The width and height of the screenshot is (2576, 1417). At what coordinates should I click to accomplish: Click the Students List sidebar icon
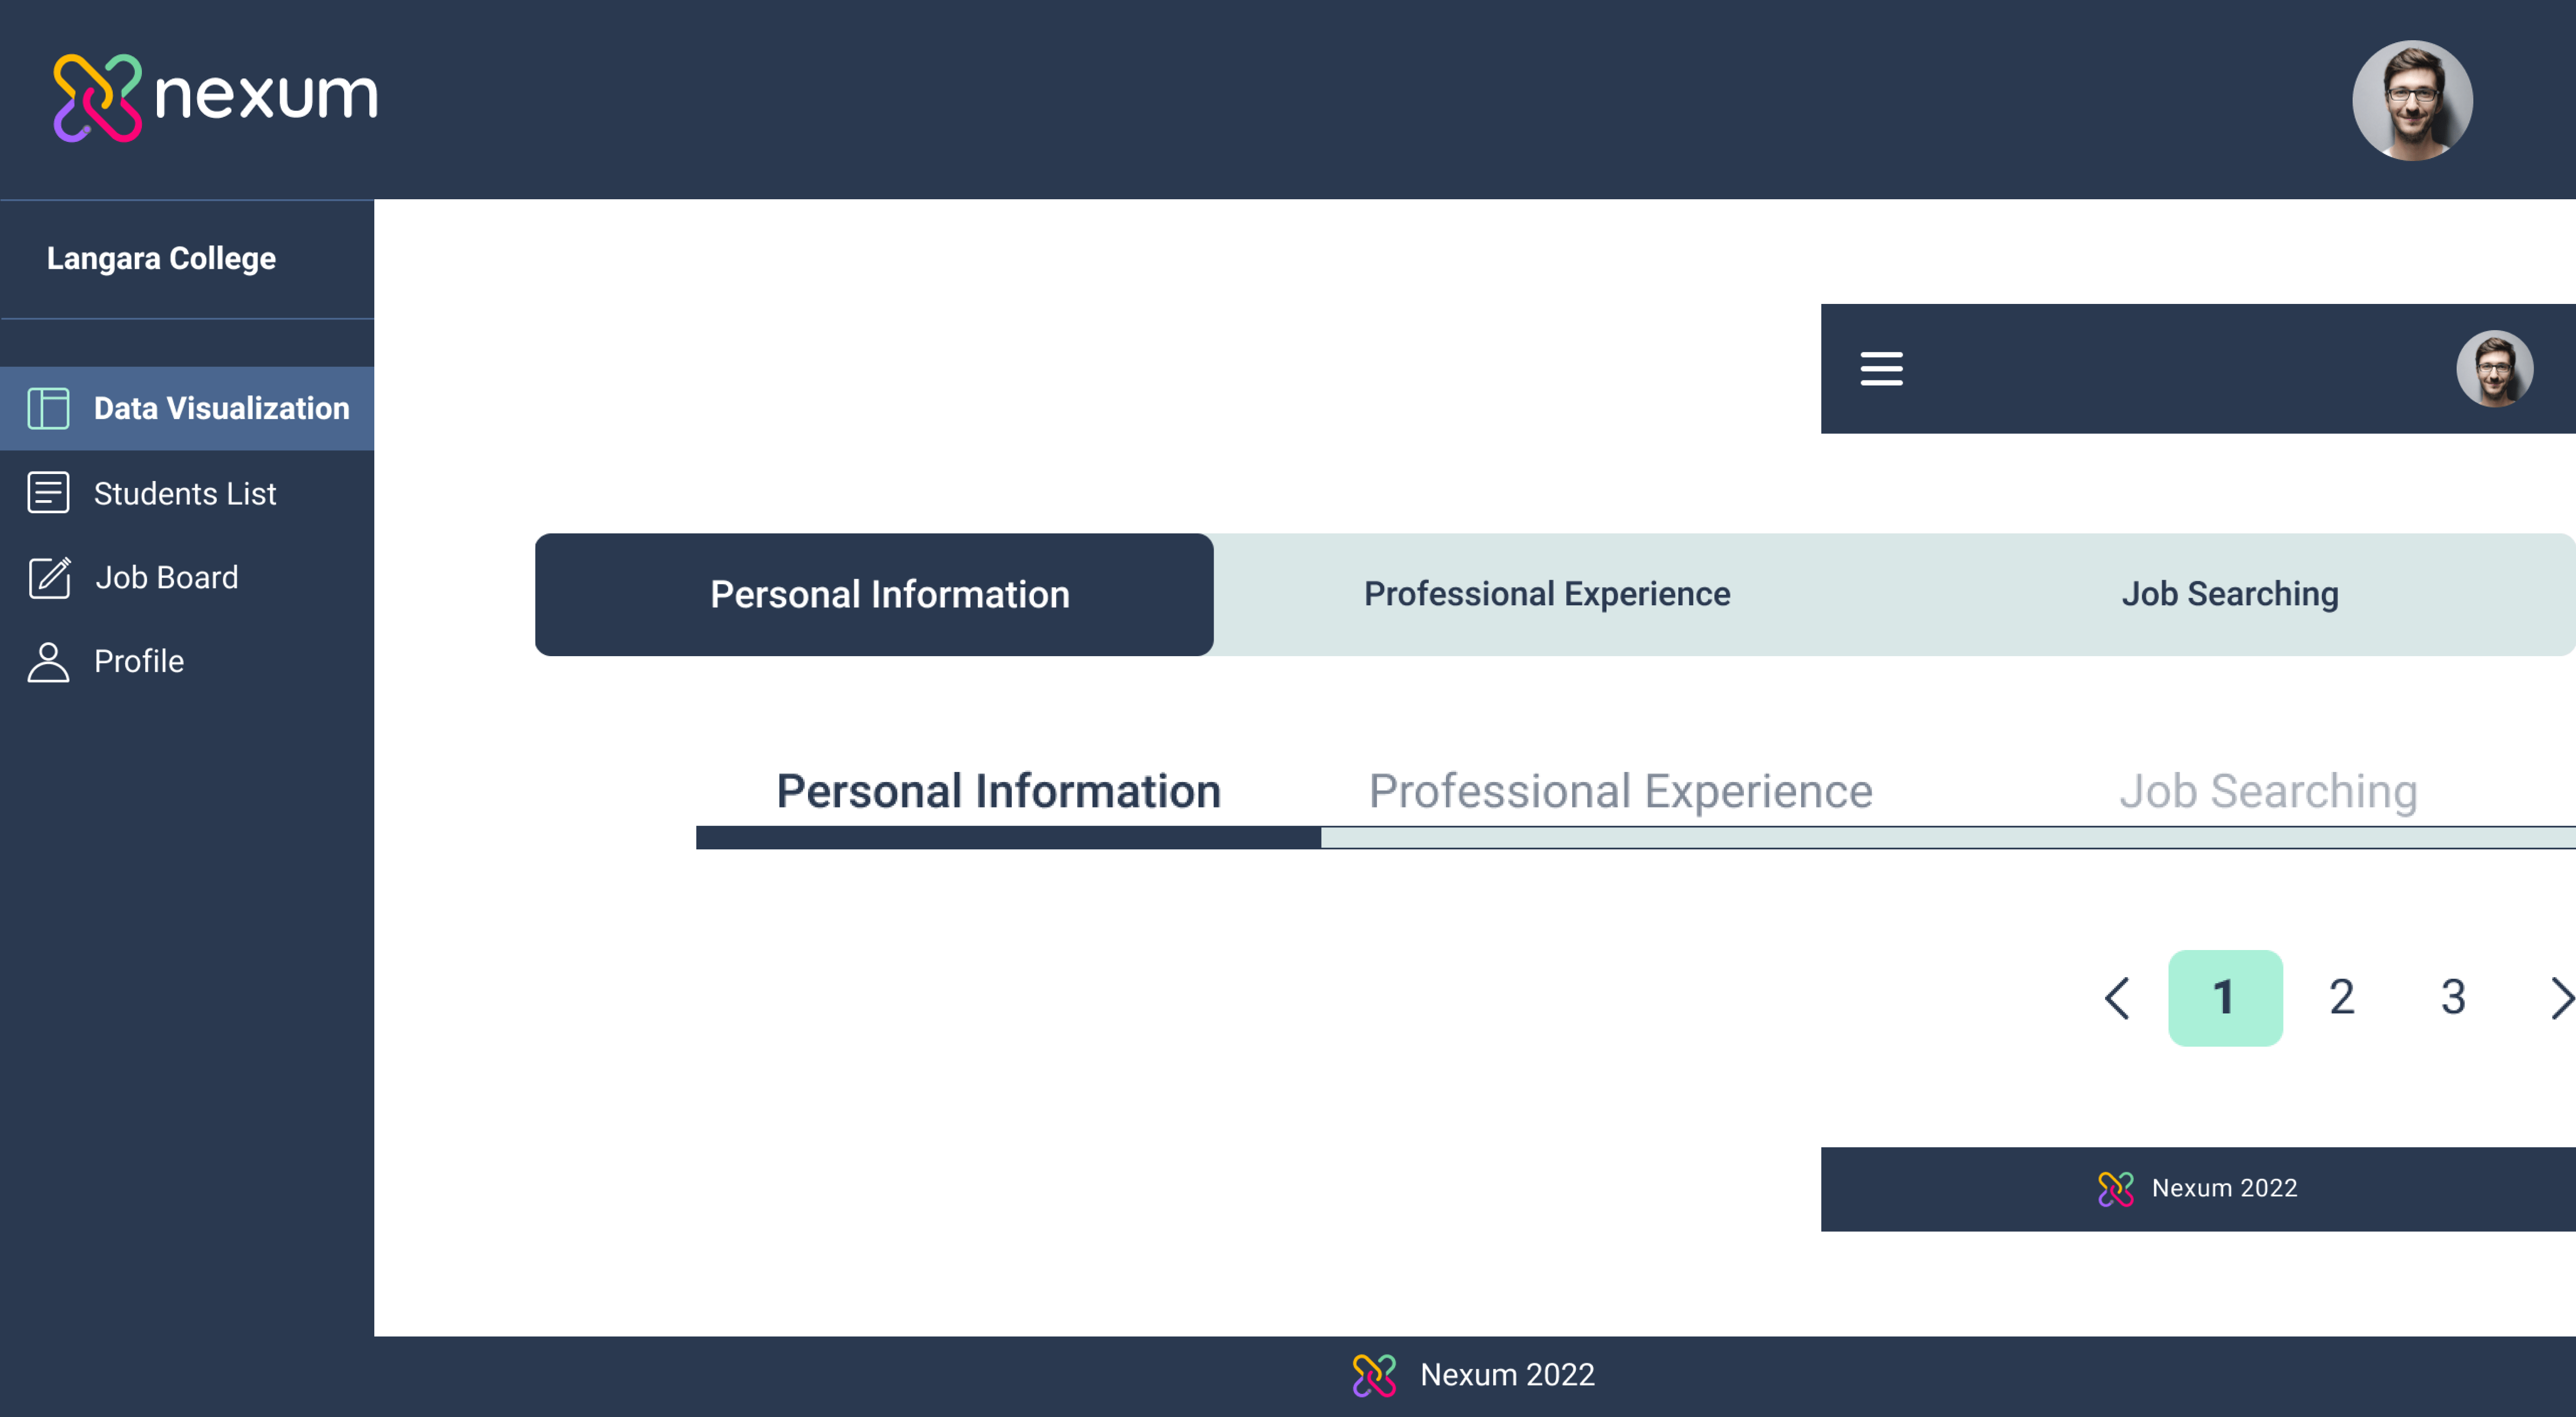[x=47, y=492]
